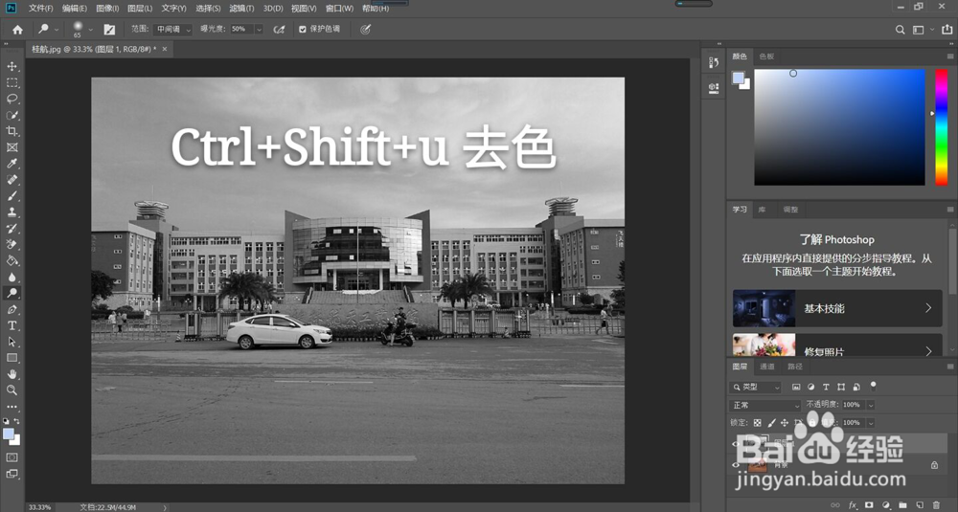The width and height of the screenshot is (958, 512).
Task: Select the Dodge tool in toolbox
Action: (11, 293)
